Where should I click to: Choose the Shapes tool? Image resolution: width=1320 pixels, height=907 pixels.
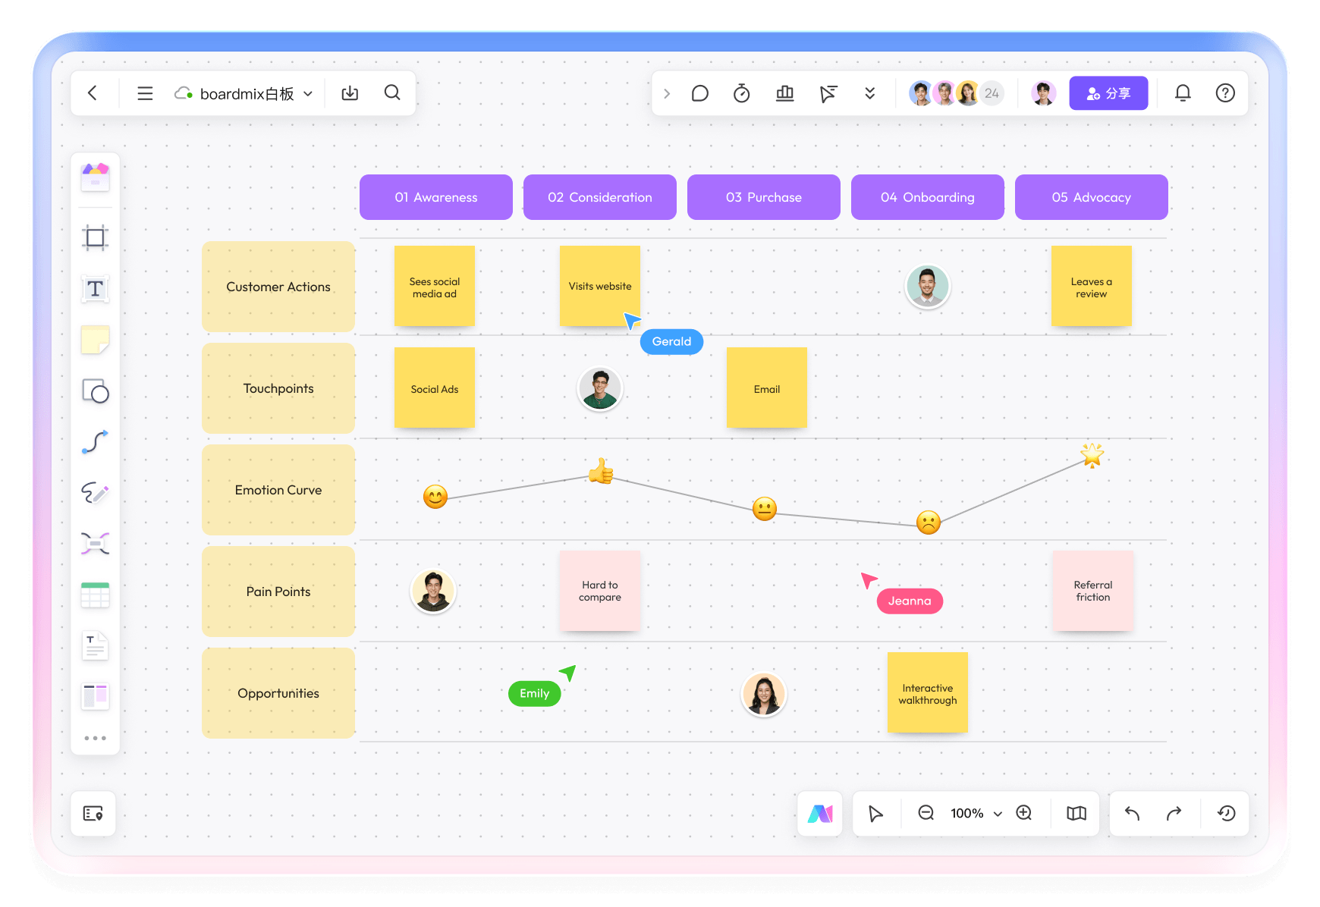(x=95, y=391)
